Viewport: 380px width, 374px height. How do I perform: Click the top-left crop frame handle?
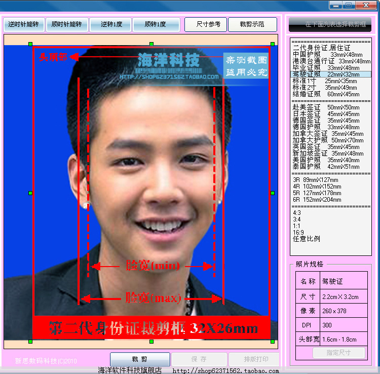pos(30,44)
